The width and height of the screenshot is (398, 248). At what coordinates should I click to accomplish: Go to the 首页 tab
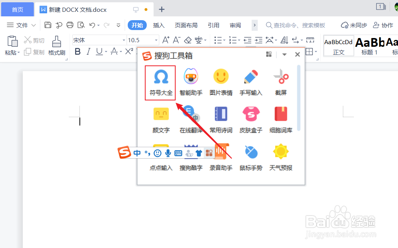[17, 10]
